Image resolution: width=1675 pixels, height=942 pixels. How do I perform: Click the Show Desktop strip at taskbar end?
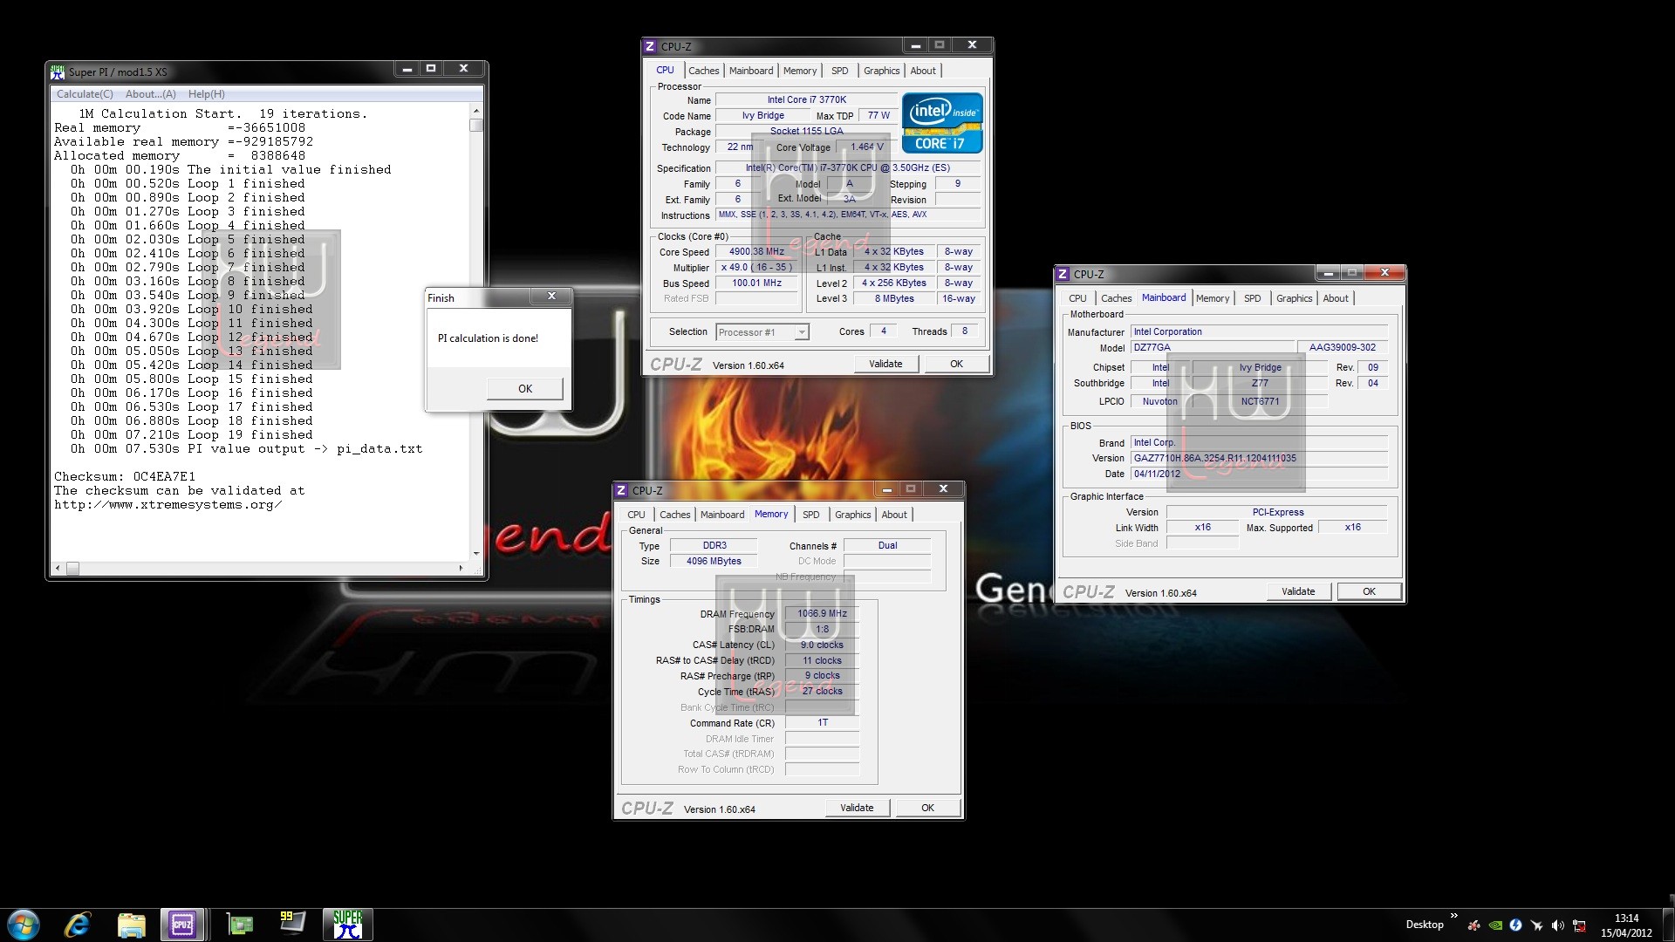(x=1668, y=925)
